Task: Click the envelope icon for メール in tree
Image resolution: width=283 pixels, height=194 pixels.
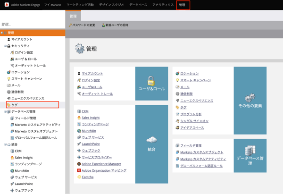Action: (x=8, y=85)
